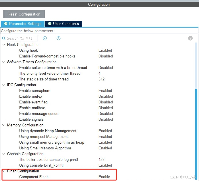Change dynamic Heap Management Enabled value
Image resolution: width=199 pixels, height=181 pixels.
pos(105,131)
